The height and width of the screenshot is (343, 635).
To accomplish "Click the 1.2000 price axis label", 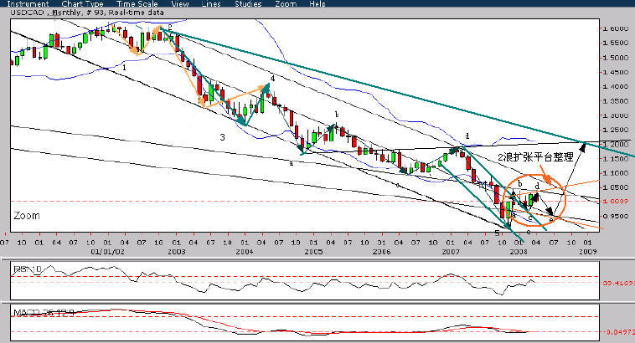I will click(x=614, y=145).
